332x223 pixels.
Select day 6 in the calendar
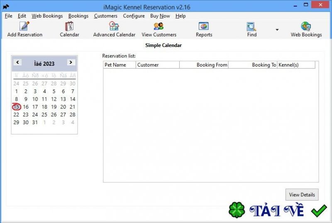(x=63, y=91)
